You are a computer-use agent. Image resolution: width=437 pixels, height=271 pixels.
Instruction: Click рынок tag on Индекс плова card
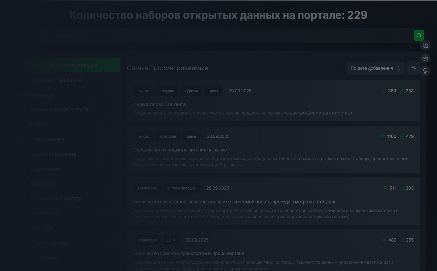pos(143,91)
